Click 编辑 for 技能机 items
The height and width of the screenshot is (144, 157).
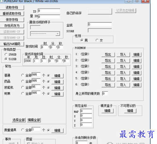tap(57, 88)
